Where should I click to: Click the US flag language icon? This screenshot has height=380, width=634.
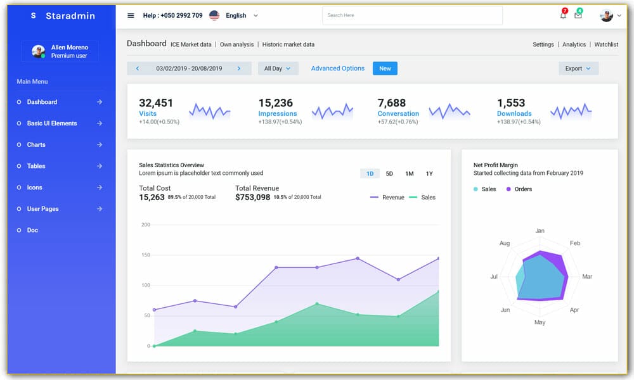click(214, 15)
